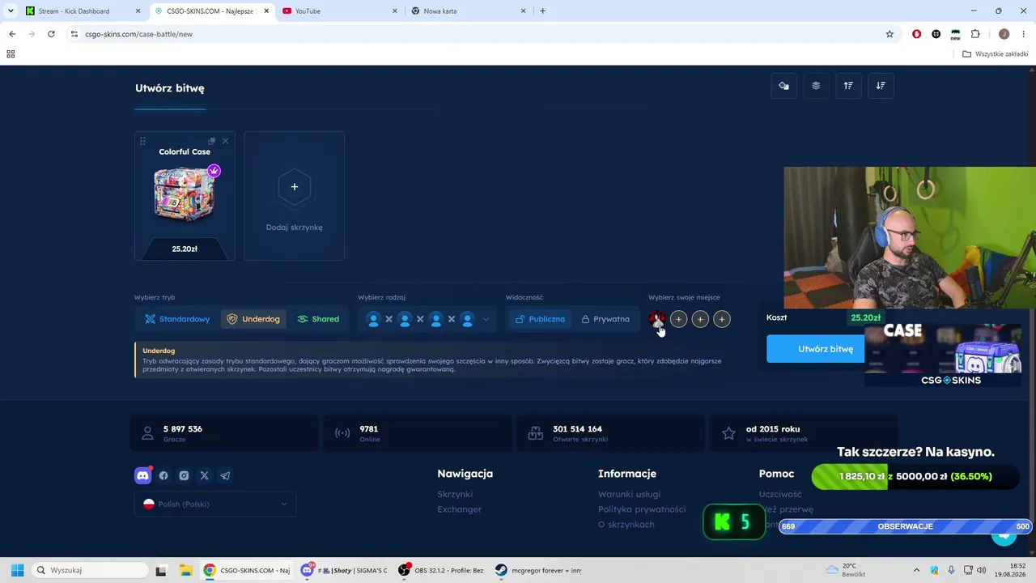Screen dimensions: 1036x583
Task: Expand the player count type dropdown
Action: click(486, 319)
